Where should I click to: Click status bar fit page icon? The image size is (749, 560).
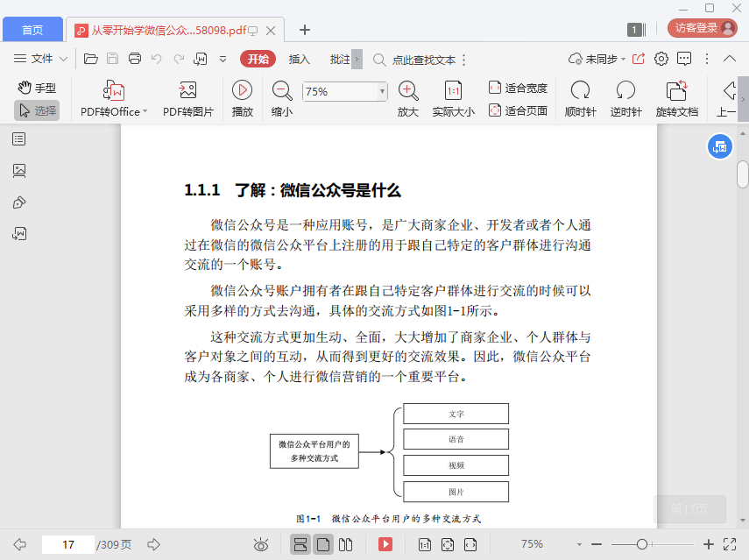click(448, 544)
